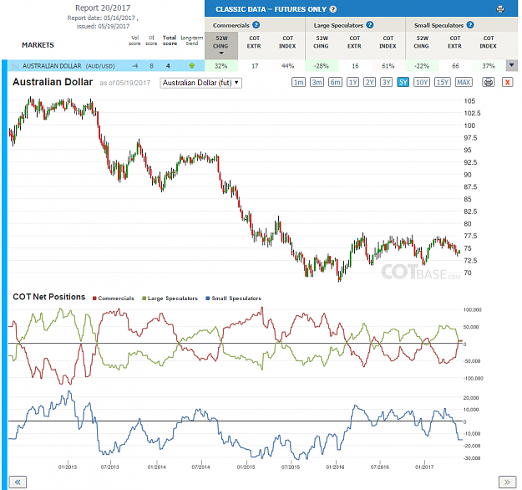Click help icon beside Futures Only title

(x=333, y=9)
